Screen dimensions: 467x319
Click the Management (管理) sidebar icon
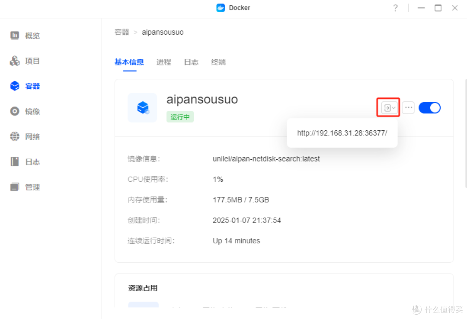(15, 187)
